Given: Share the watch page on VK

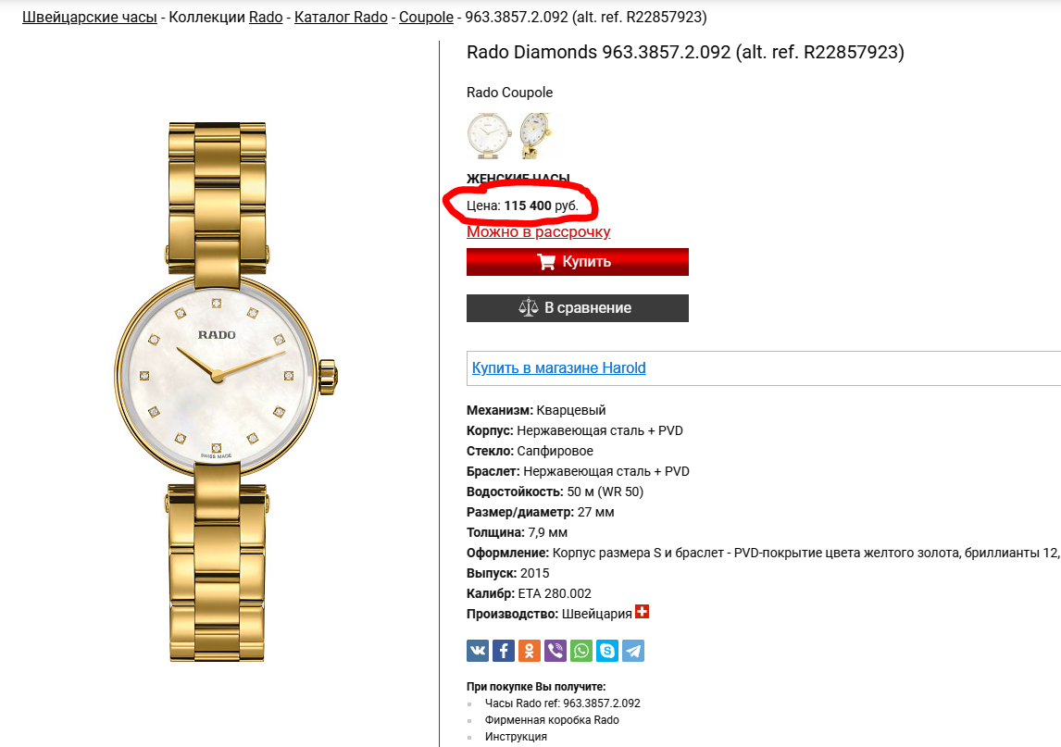Looking at the screenshot, I should (x=478, y=651).
